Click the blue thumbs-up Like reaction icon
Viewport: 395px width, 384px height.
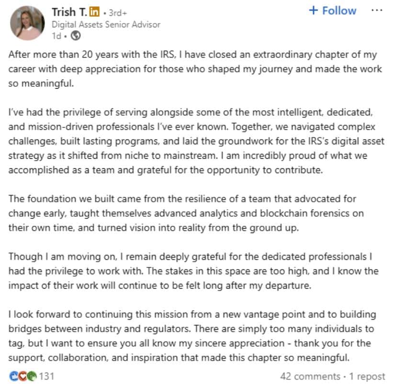pos(14,376)
